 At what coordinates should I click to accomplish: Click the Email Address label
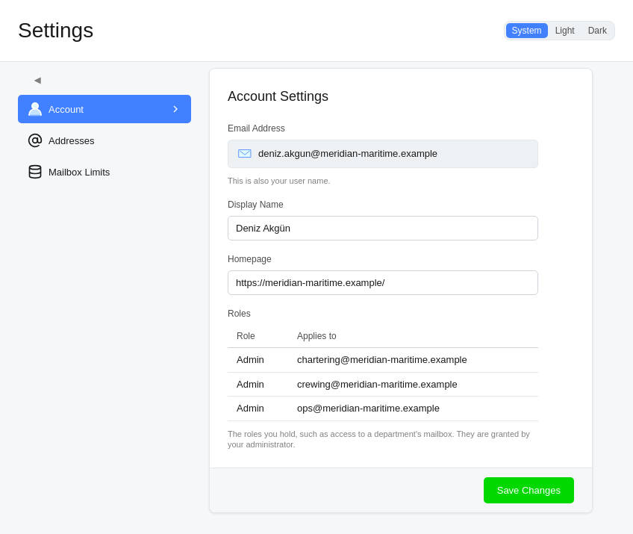pyautogui.click(x=256, y=128)
